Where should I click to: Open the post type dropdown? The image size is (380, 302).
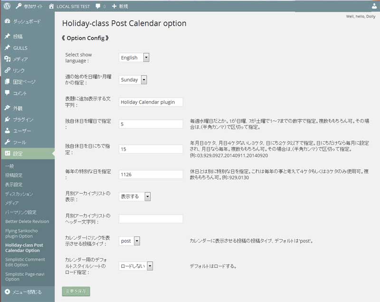point(129,241)
